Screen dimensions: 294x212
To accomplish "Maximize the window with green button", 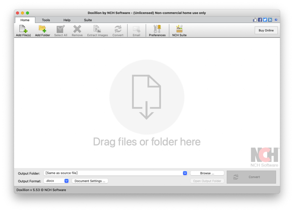I will [x=28, y=13].
